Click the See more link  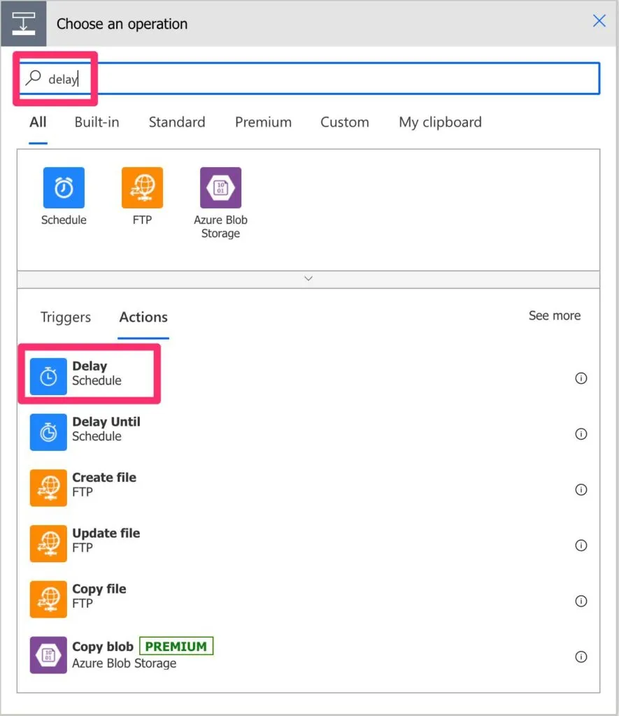tap(554, 316)
